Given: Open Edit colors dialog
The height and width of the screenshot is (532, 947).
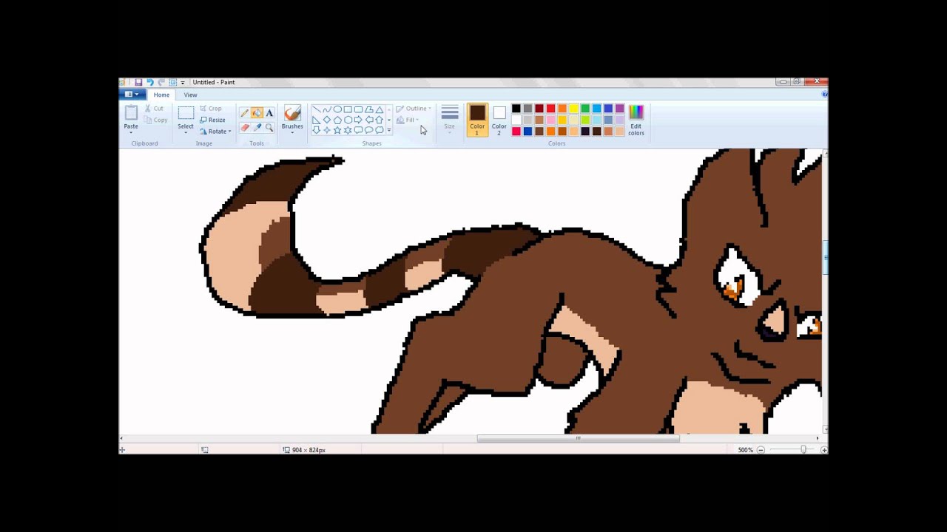Looking at the screenshot, I should tap(636, 120).
